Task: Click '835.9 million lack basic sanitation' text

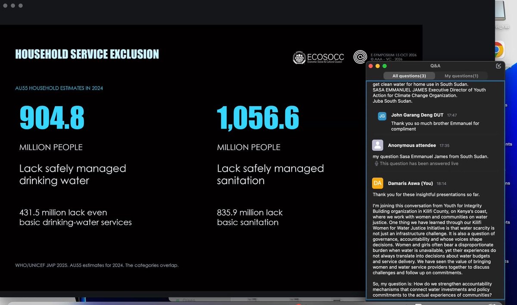Action: (x=250, y=217)
